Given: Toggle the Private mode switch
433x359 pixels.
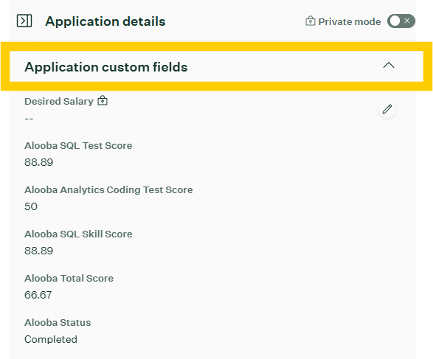Looking at the screenshot, I should [401, 21].
